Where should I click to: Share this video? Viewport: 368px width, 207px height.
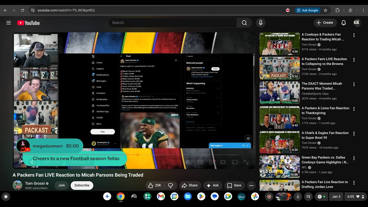click(x=190, y=185)
